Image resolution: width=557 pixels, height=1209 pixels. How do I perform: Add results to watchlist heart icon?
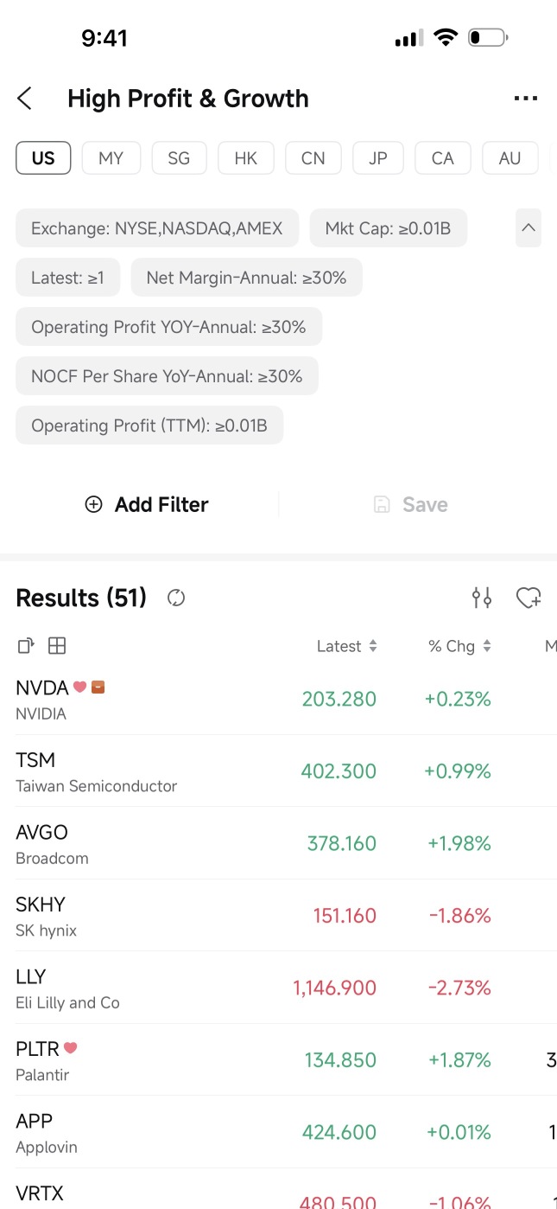528,597
